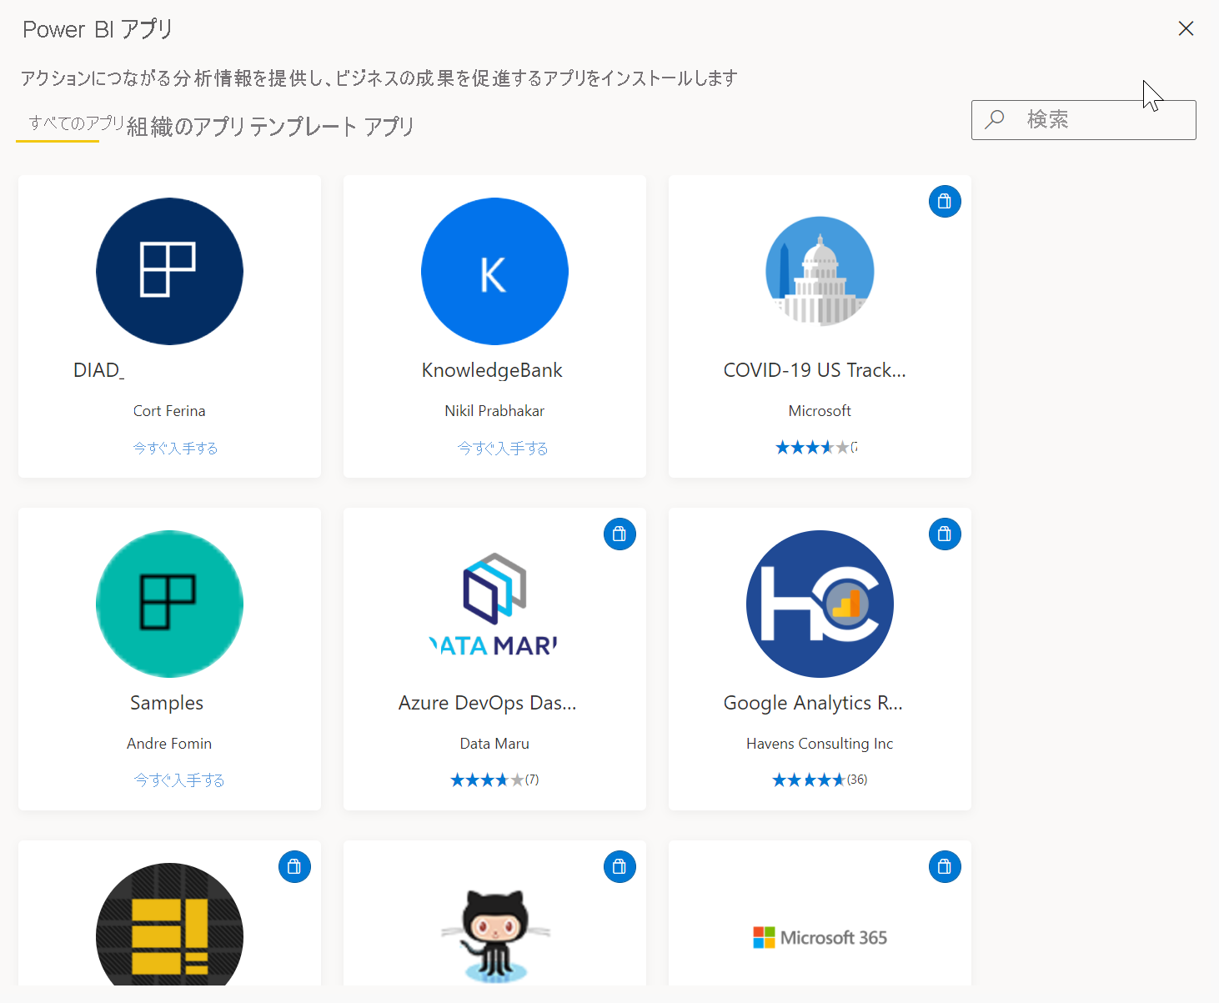
Task: Click 今すぐ入手する link under KnowledgeBank
Action: 503,448
